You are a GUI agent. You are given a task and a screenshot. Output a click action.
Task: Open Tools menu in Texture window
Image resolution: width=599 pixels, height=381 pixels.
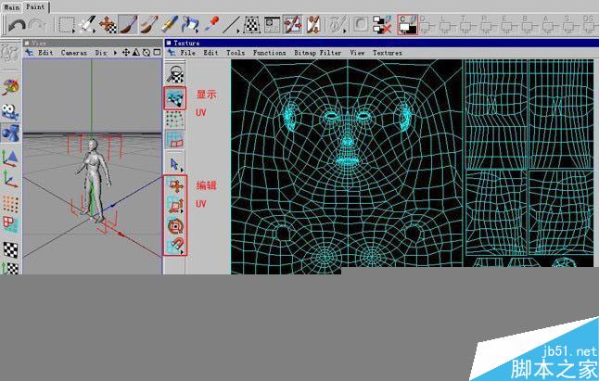tap(236, 53)
